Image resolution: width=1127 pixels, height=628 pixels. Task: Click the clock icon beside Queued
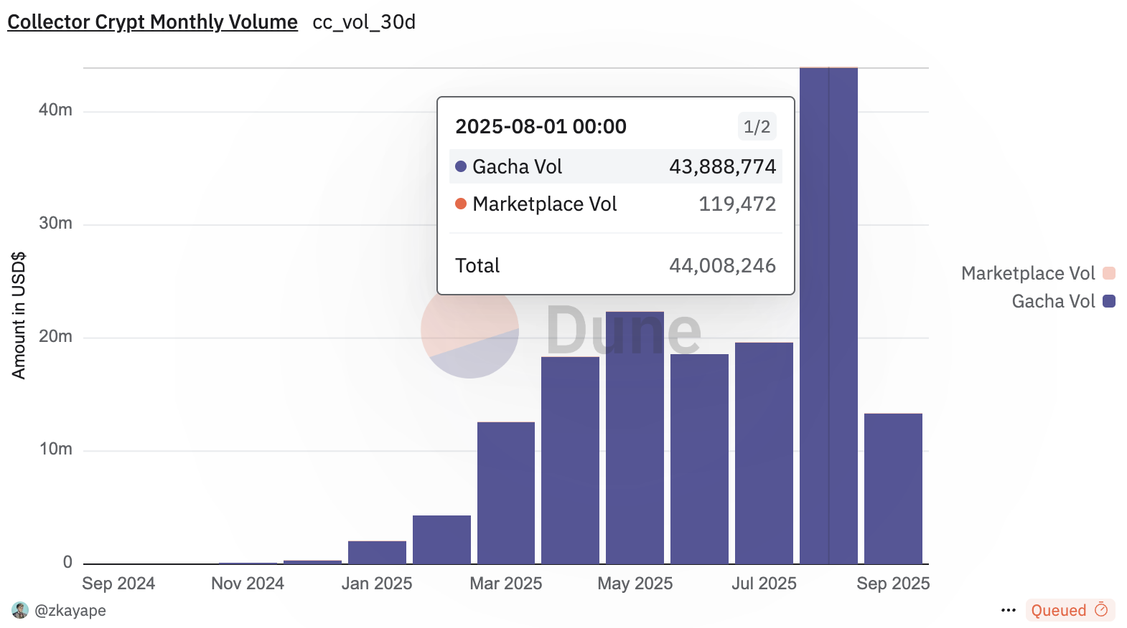(1101, 610)
